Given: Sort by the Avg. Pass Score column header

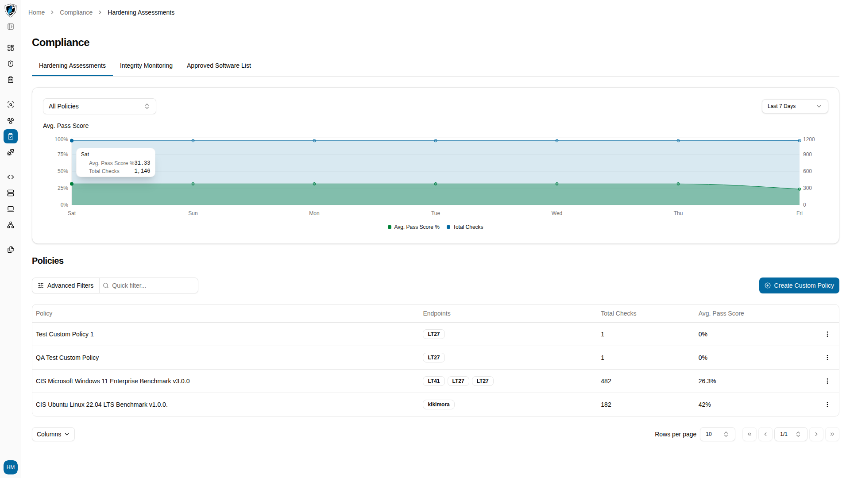Looking at the screenshot, I should [x=721, y=313].
